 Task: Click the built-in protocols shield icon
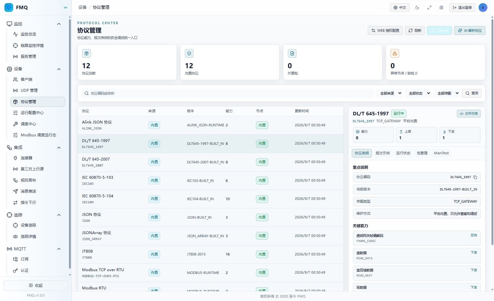(x=189, y=53)
